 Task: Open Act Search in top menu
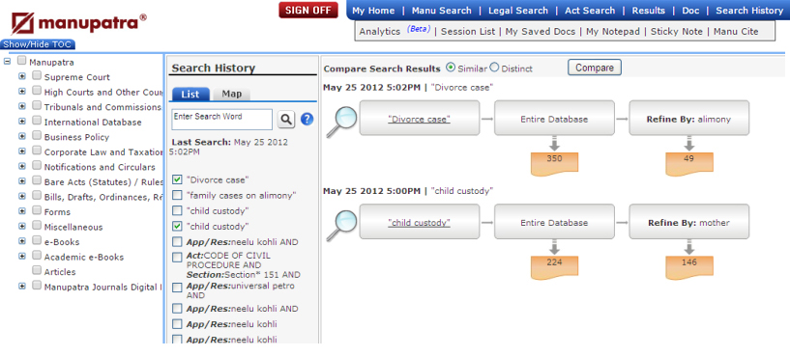click(x=590, y=11)
